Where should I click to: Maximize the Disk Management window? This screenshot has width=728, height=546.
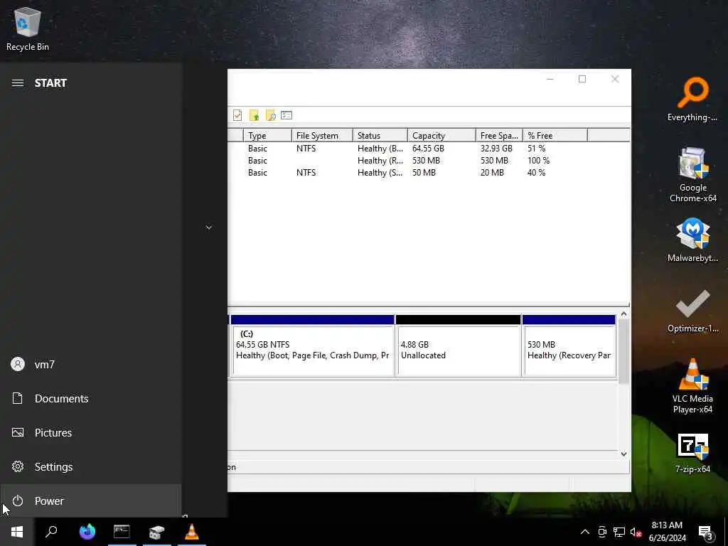tap(582, 80)
